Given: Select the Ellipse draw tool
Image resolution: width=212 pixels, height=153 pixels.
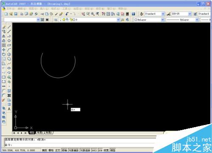Looking at the screenshot, I should 9,68.
